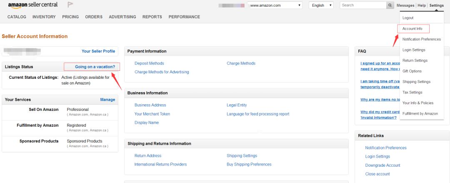Open the INVENTORY menu
450x183 pixels.
click(44, 17)
